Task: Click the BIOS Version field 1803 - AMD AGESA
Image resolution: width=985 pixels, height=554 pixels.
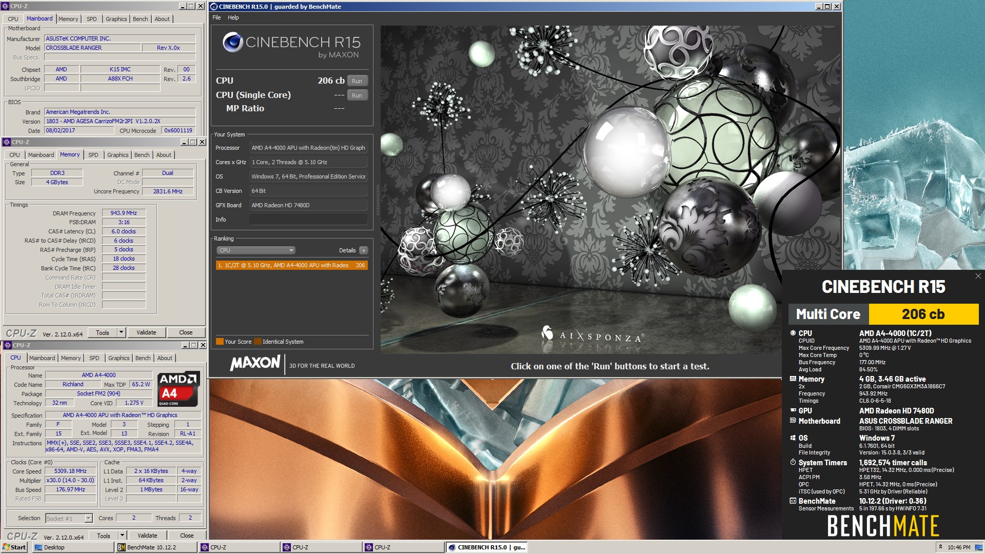Action: coord(120,121)
